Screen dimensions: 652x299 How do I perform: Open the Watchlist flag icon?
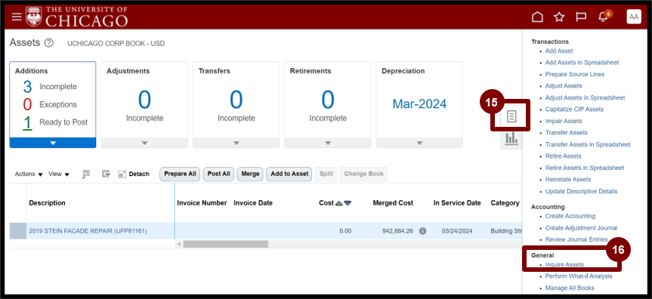[x=580, y=17]
